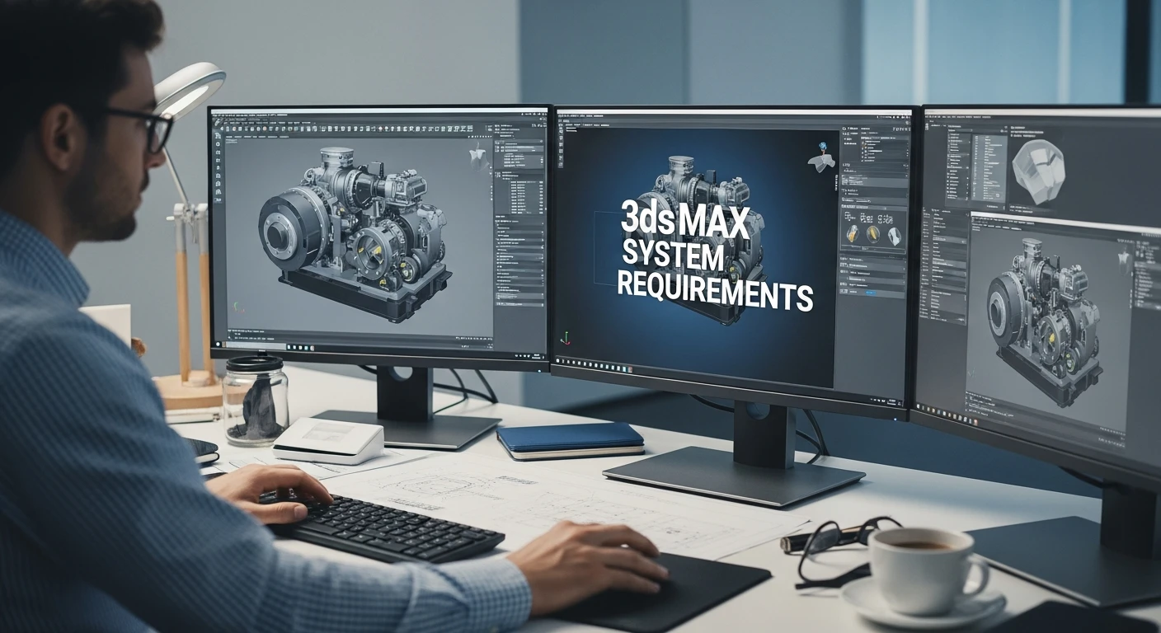Click the axis gizmo in the middle monitor viewport

566,339
